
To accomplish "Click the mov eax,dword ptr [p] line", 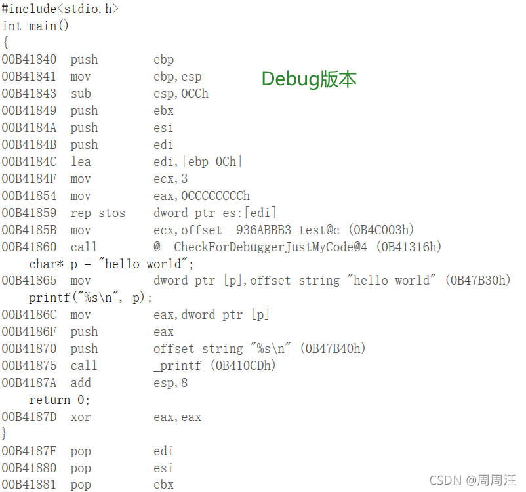I will tap(136, 315).
